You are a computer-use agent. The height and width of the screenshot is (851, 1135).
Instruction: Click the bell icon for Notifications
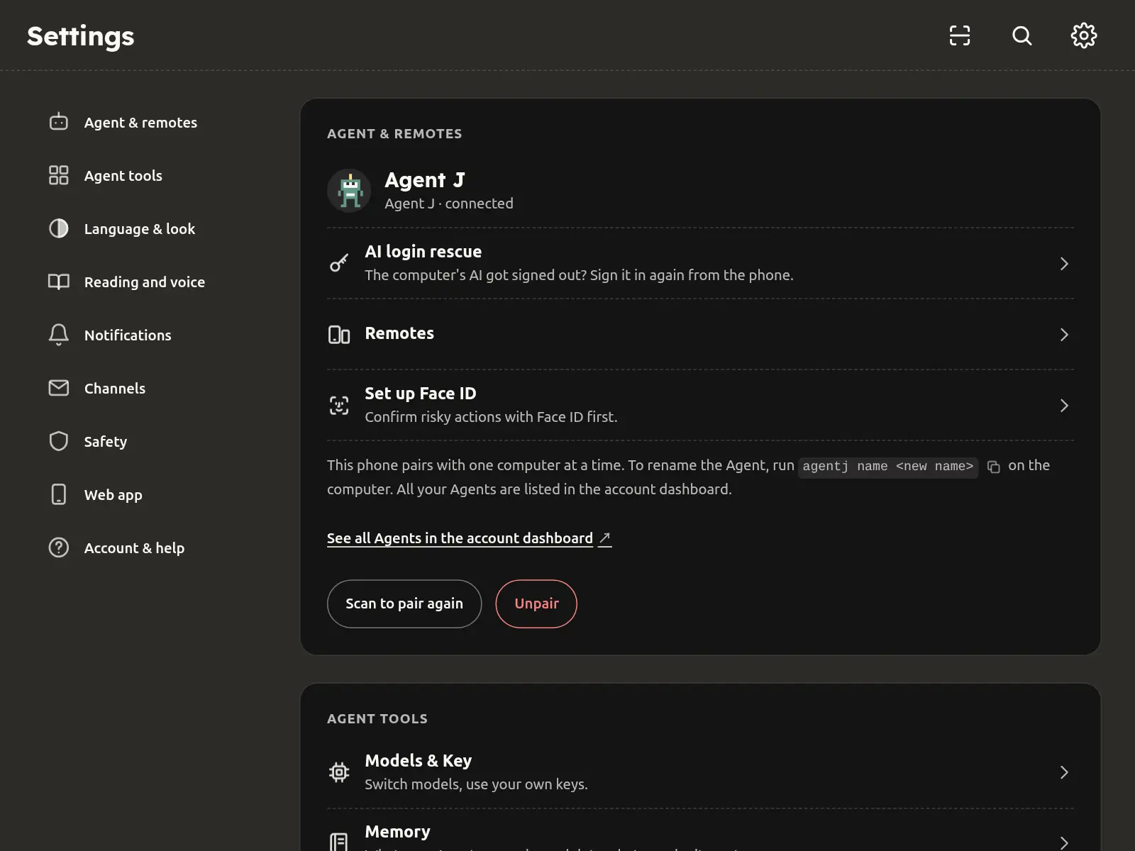click(x=59, y=335)
